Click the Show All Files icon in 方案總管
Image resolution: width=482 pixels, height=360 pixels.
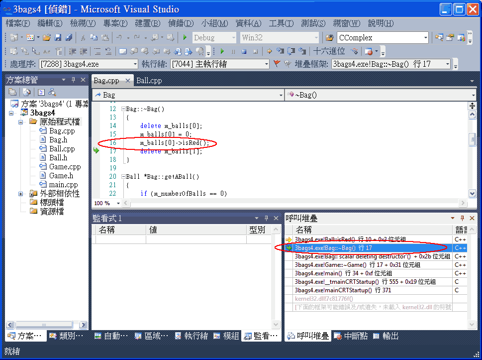click(x=27, y=92)
